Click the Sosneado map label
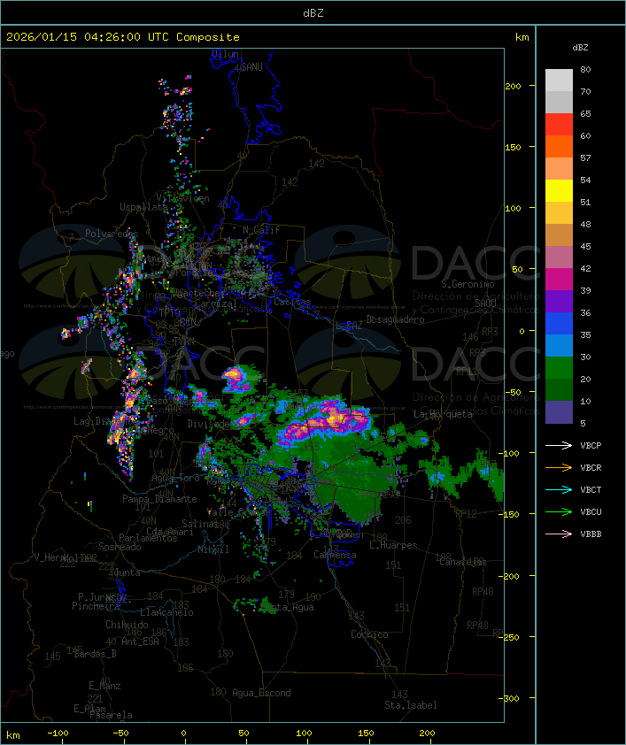This screenshot has height=745, width=626. 120,547
